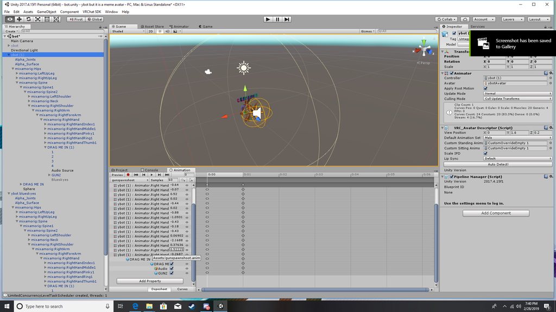Select the Move tool in toolbar
The height and width of the screenshot is (312, 556).
click(19, 19)
